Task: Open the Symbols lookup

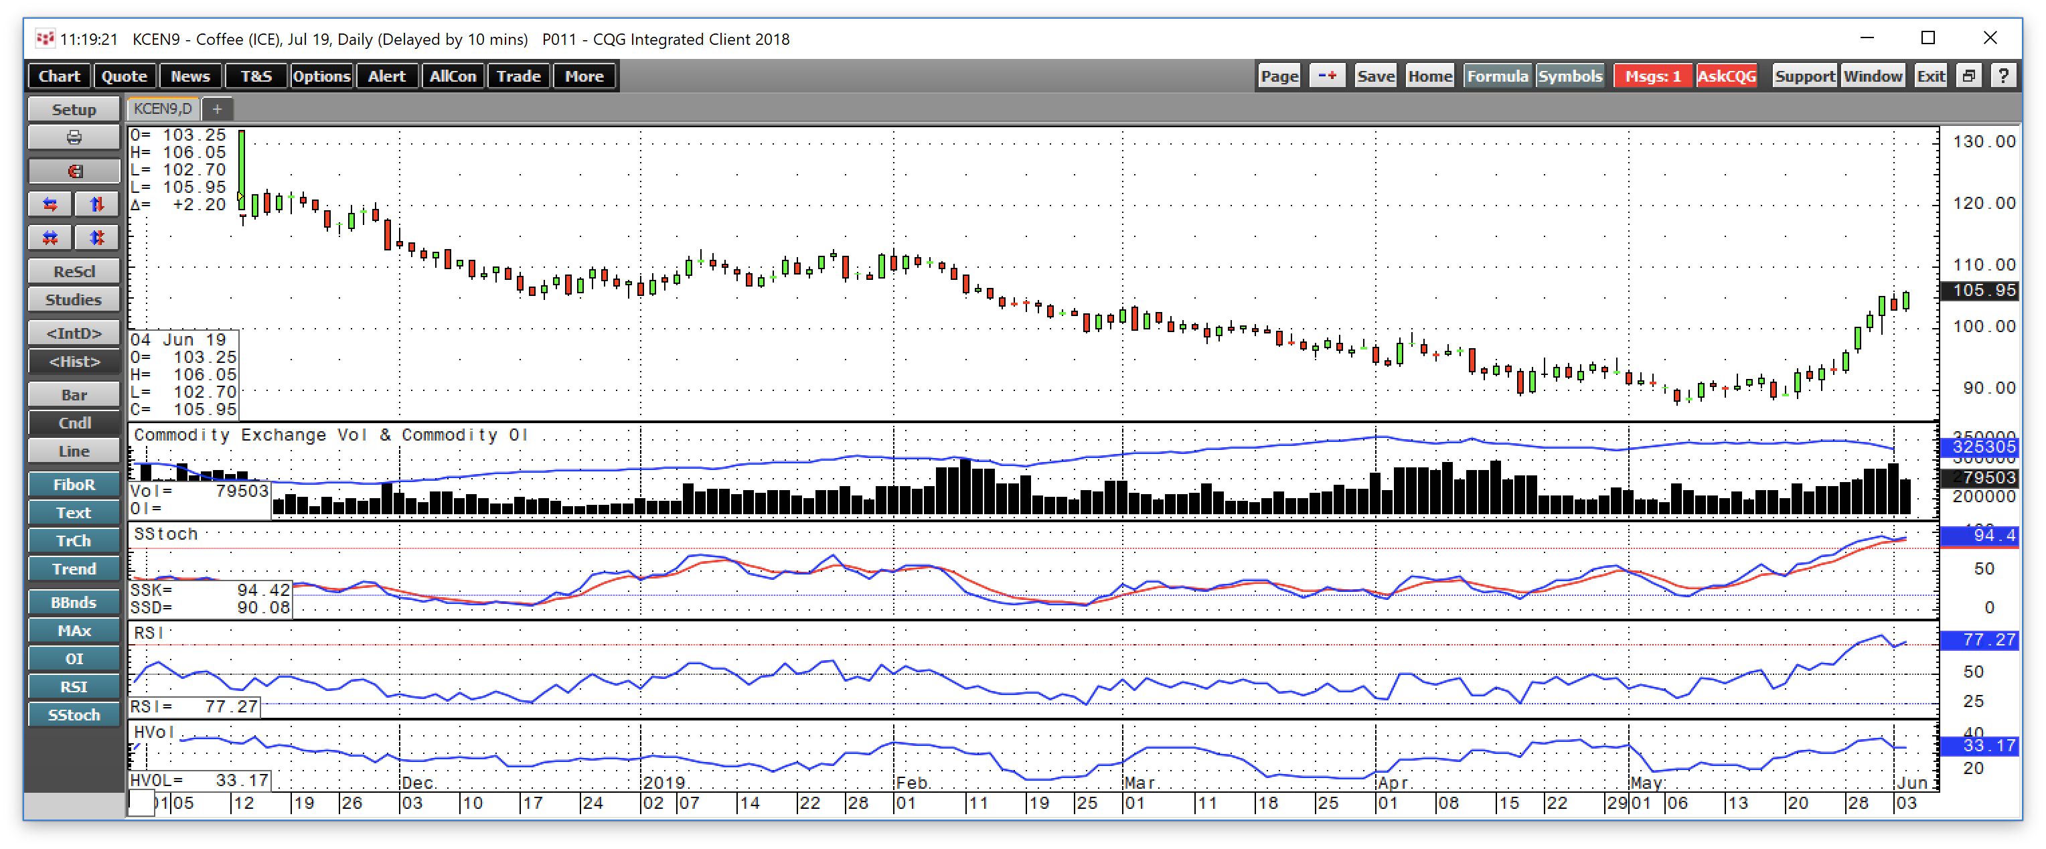Action: [x=1569, y=76]
